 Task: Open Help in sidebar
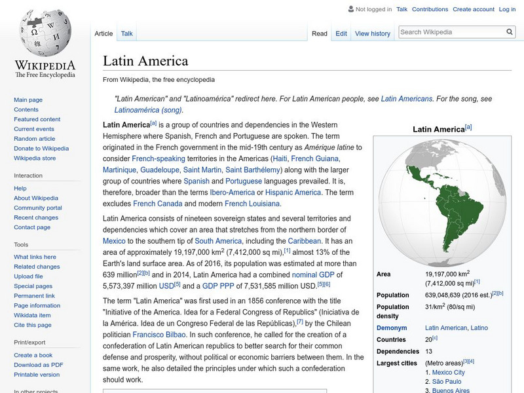pyautogui.click(x=20, y=188)
